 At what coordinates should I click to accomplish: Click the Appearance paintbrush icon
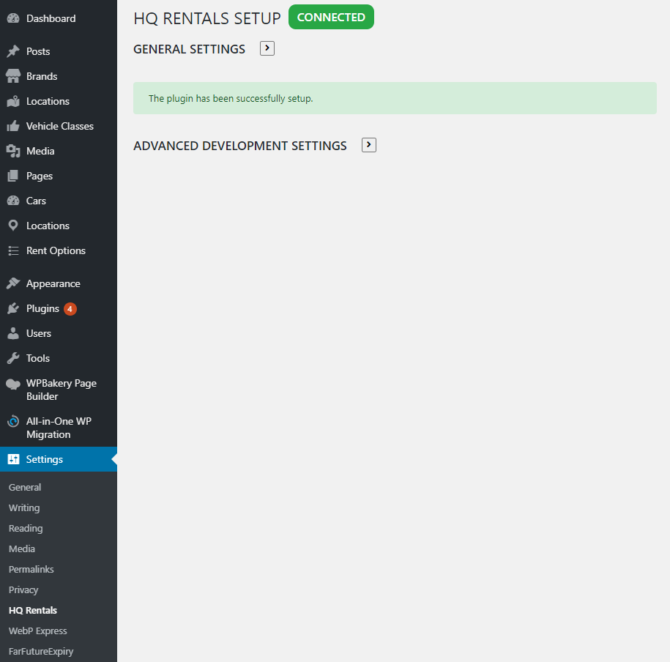(x=13, y=283)
